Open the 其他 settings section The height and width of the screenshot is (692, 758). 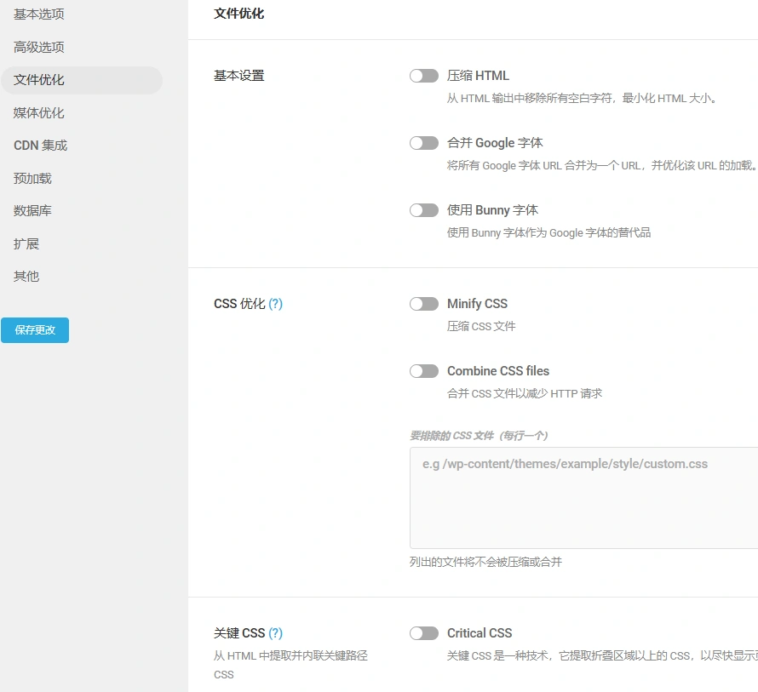[26, 276]
